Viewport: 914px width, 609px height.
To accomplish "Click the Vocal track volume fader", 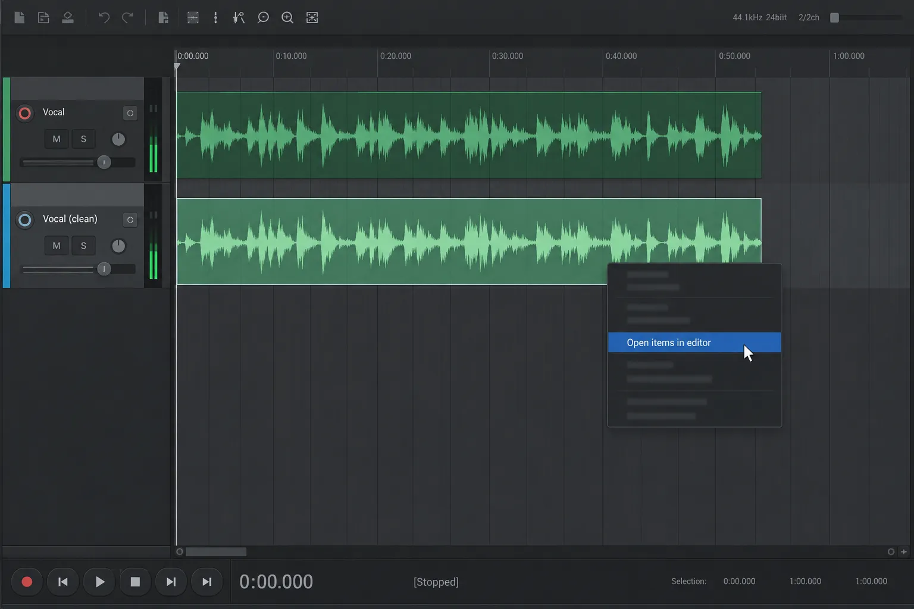I will click(104, 162).
